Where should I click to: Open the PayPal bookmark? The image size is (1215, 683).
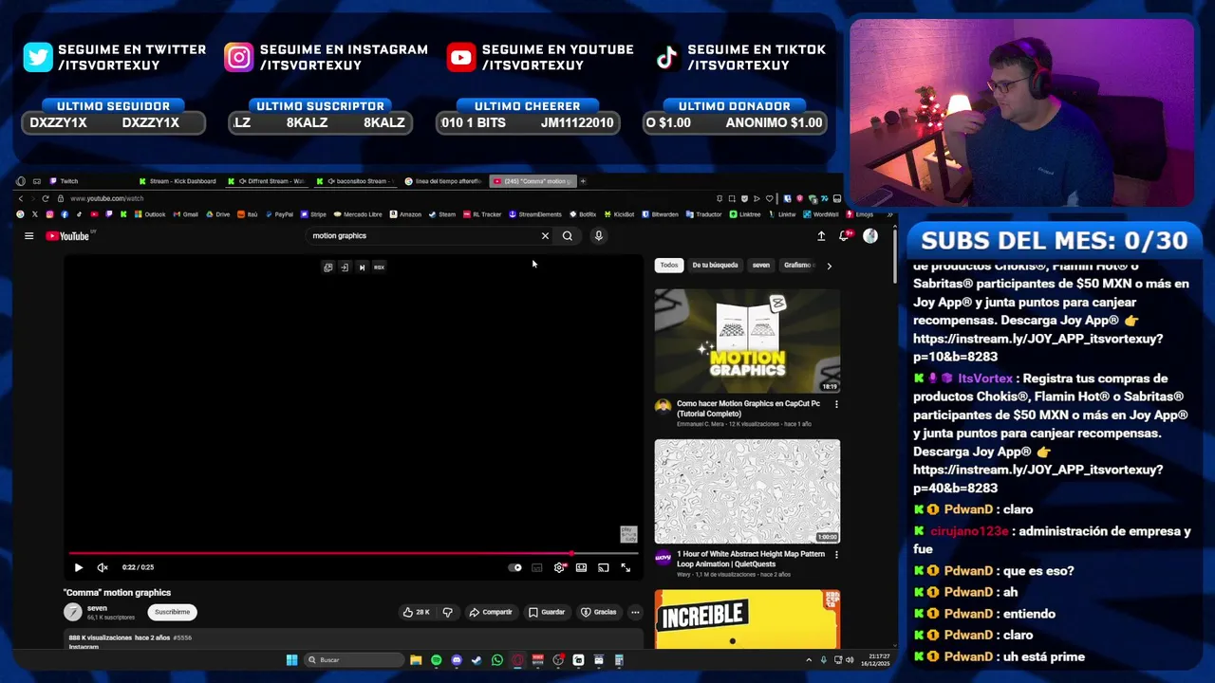(x=279, y=214)
